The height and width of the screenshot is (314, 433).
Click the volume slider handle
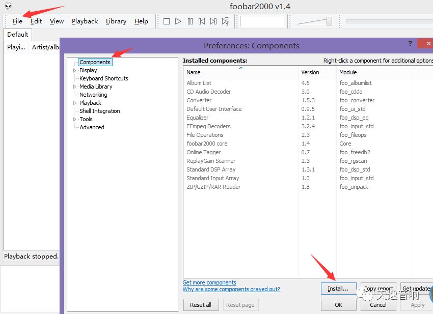(x=329, y=21)
